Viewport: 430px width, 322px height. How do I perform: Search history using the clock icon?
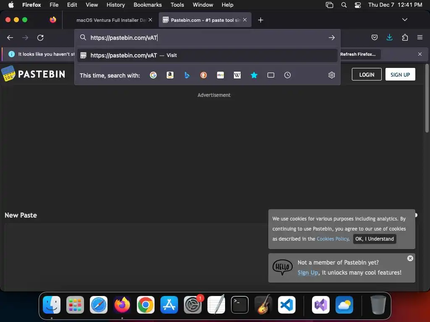click(x=287, y=75)
